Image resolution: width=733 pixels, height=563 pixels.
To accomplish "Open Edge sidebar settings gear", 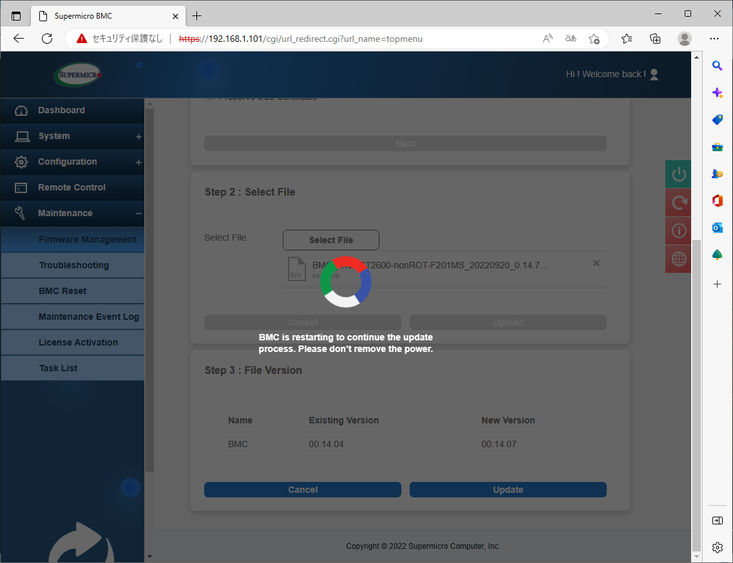I will tap(718, 548).
